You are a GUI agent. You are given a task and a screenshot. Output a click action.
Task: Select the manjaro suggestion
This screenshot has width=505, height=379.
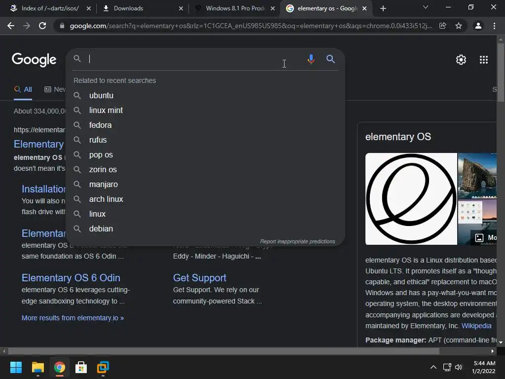tap(206, 185)
